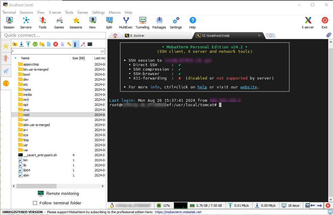Open the Session toolbar button
Image resolution: width=333 pixels, height=215 pixels.
tap(9, 23)
